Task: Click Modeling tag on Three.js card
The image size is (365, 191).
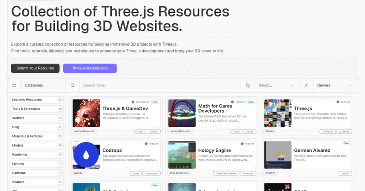Action: pyautogui.click(x=344, y=131)
